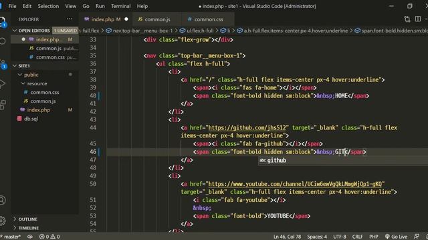Image resolution: width=428 pixels, height=240 pixels.
Task: Open the Explorer activity bar icon
Action: (3, 21)
